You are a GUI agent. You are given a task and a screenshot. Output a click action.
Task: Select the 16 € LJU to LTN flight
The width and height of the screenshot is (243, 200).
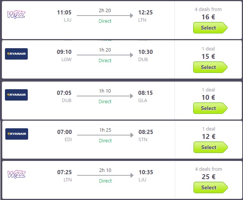tap(210, 28)
